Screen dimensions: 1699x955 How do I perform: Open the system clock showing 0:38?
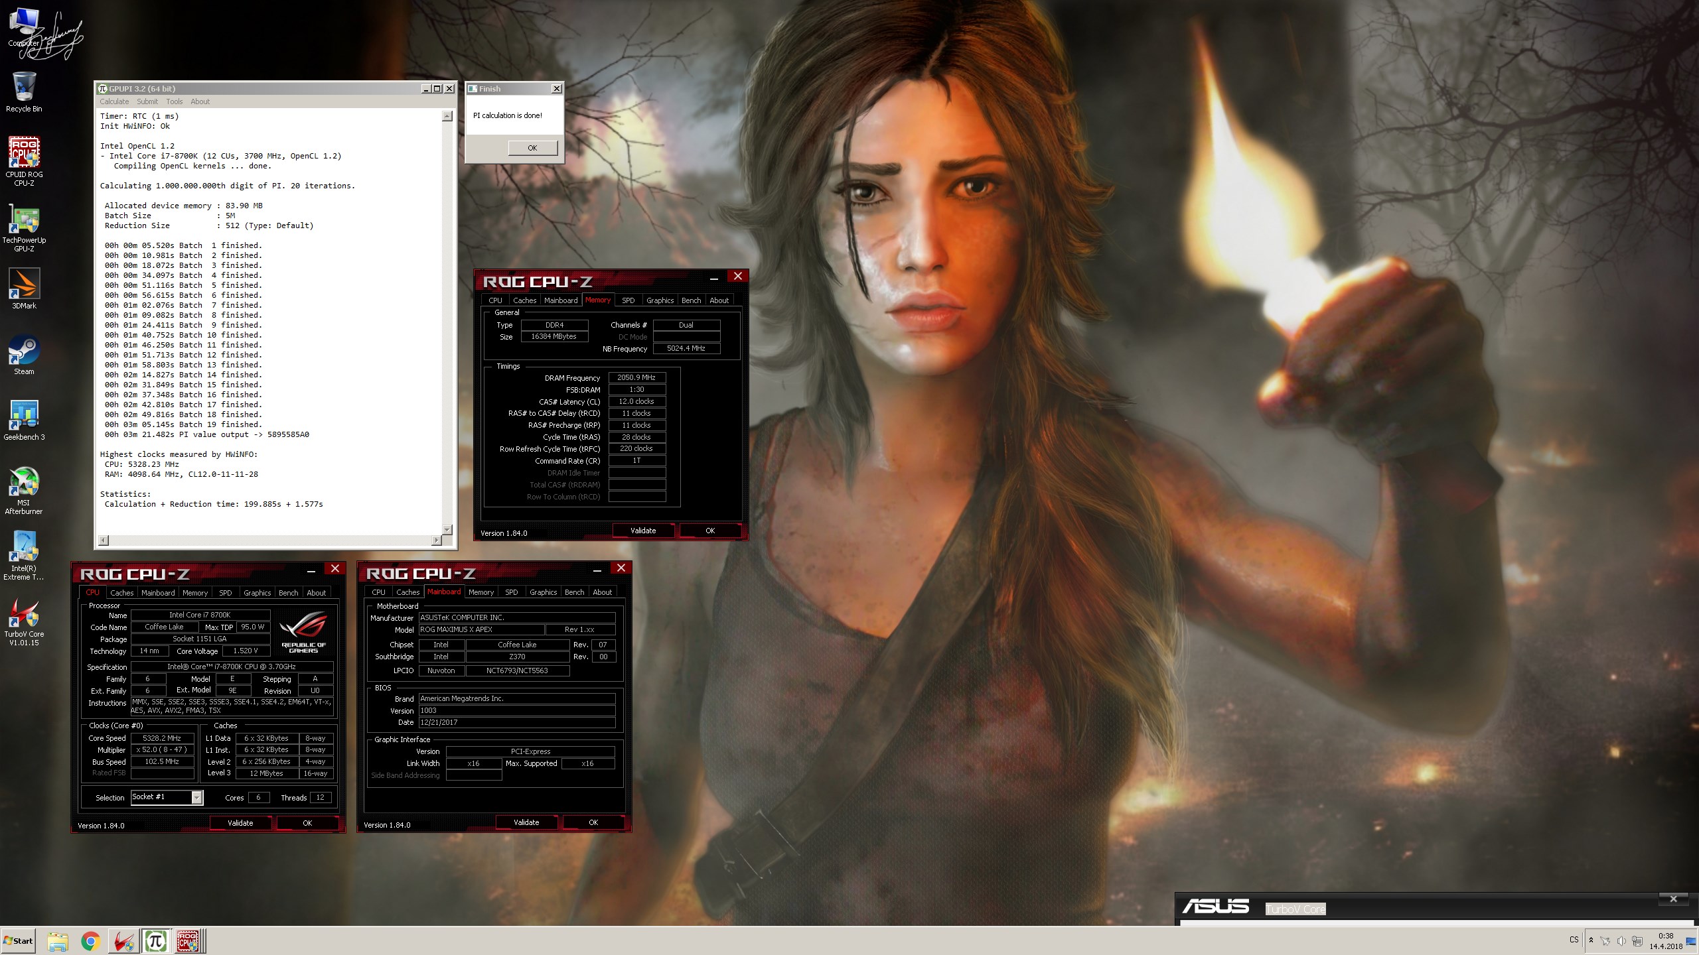1666,941
